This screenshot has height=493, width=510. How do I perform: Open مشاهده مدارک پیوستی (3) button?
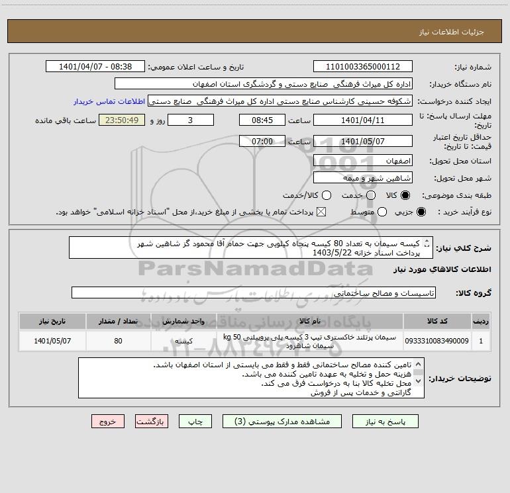click(282, 421)
